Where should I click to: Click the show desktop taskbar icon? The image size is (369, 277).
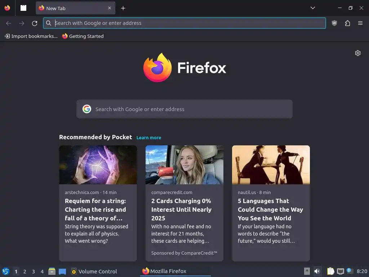(62, 271)
